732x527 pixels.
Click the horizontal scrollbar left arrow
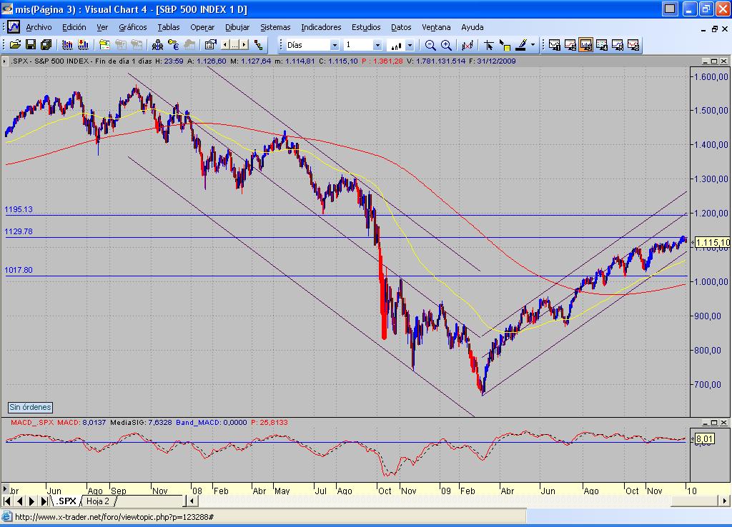(x=192, y=501)
